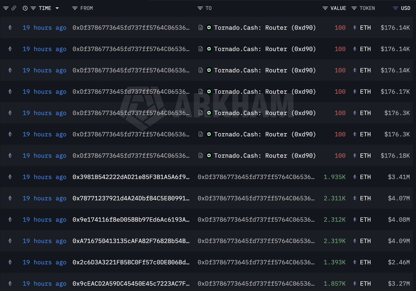This screenshot has height=291, width=416.
Task: Open sender address 0x3981B542222dAD21e85F3B1A5A6f9
Action: pyautogui.click(x=131, y=177)
